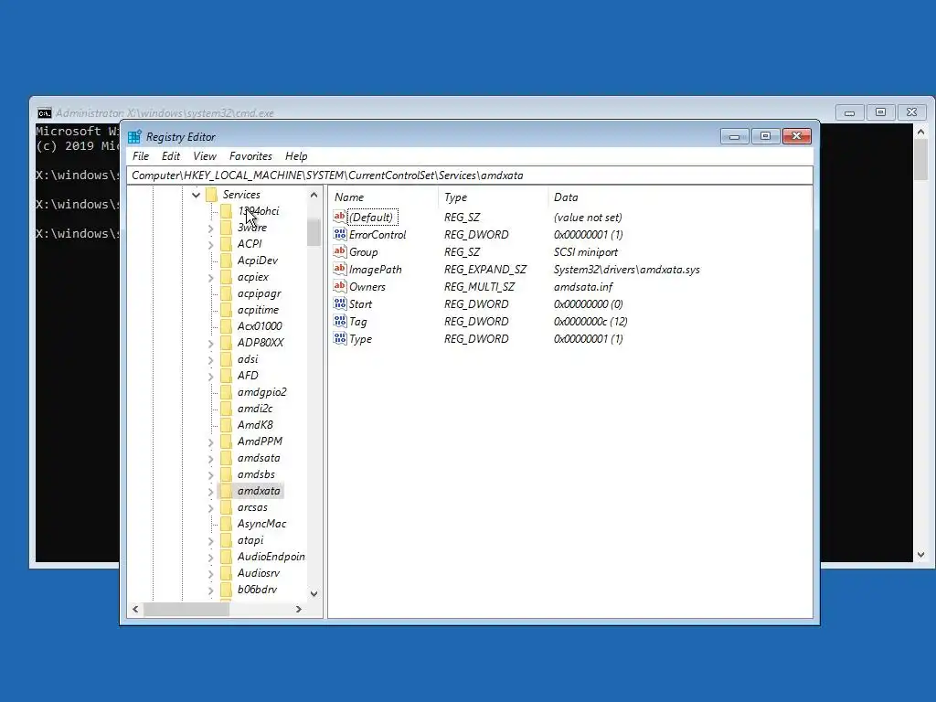Click the AsyncMac folder icon
Screen dimensions: 936x702
coord(227,524)
